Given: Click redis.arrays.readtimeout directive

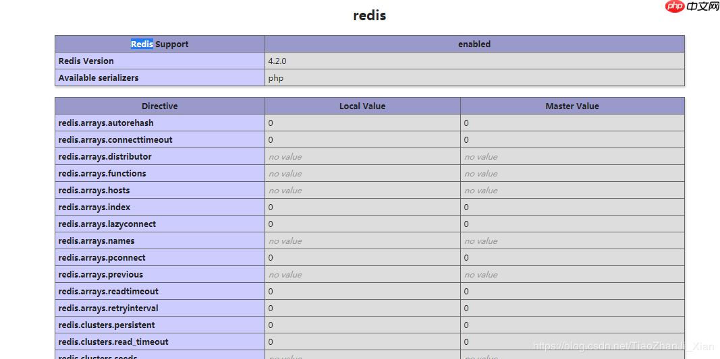Looking at the screenshot, I should click(109, 292).
